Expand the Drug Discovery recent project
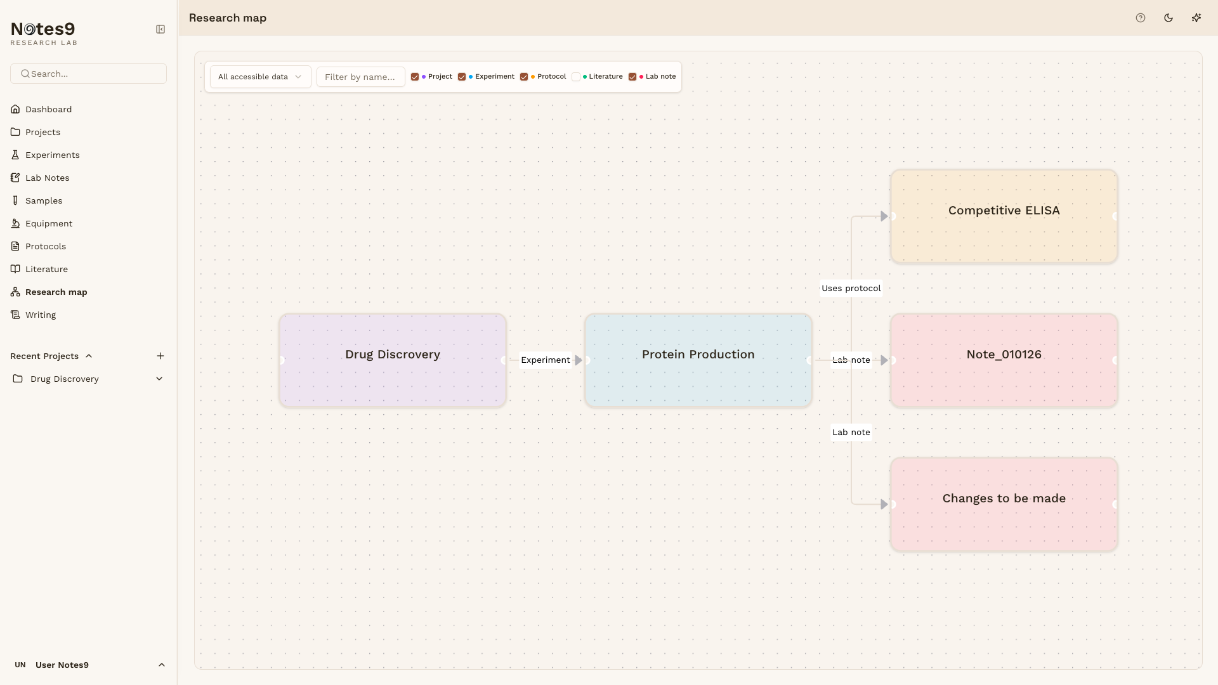Viewport: 1218px width, 685px height. click(x=159, y=379)
